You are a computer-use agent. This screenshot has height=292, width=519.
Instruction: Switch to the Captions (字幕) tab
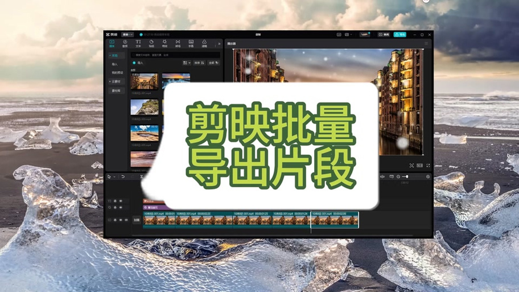(191, 43)
